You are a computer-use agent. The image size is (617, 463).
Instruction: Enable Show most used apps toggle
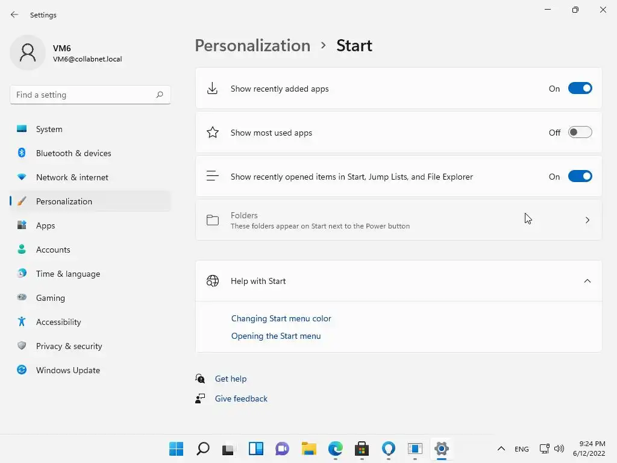click(x=580, y=133)
